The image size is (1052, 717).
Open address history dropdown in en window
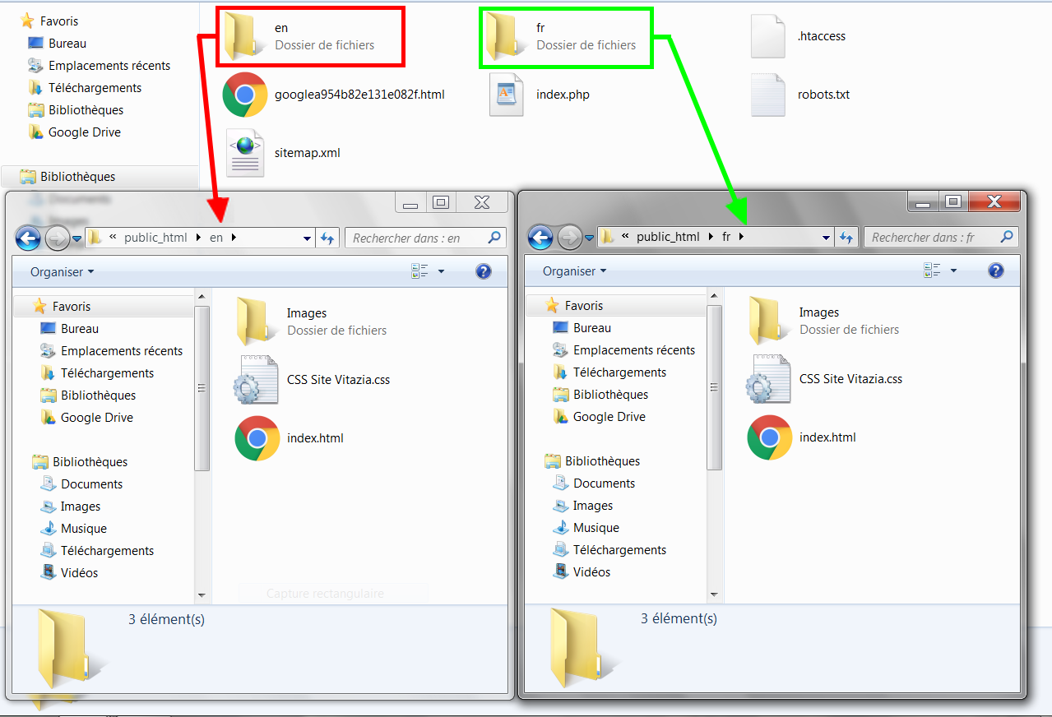[307, 238]
